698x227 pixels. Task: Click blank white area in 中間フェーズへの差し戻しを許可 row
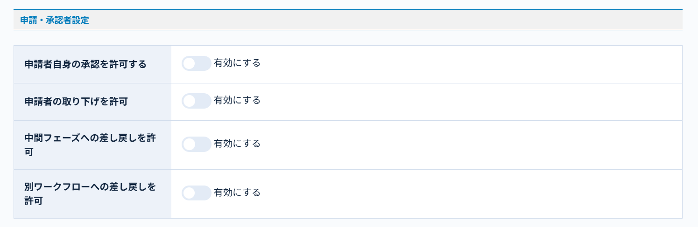tap(467, 144)
